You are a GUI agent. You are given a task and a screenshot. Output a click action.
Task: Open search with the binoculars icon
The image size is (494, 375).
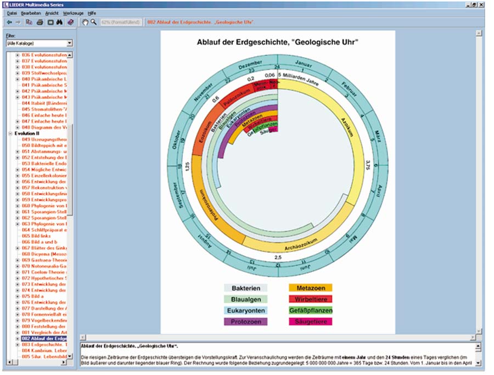(x=60, y=22)
